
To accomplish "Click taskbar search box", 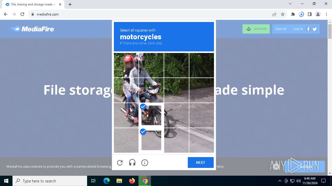I will point(50,181).
